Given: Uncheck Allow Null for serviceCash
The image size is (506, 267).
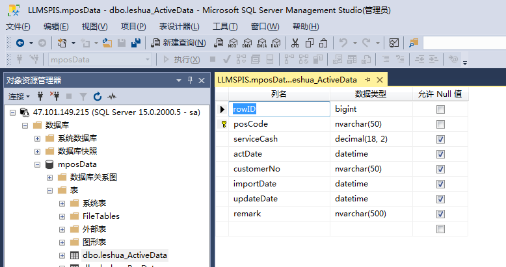Looking at the screenshot, I should pyautogui.click(x=440, y=139).
